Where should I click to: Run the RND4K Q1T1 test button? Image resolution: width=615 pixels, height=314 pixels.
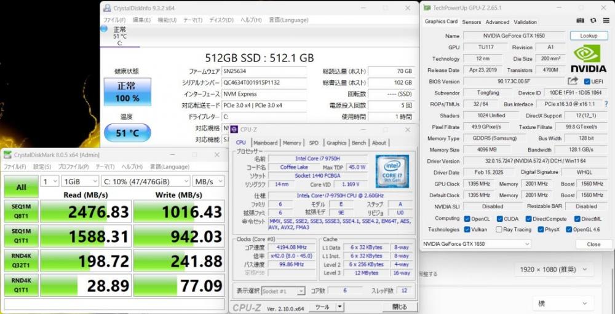tap(21, 285)
